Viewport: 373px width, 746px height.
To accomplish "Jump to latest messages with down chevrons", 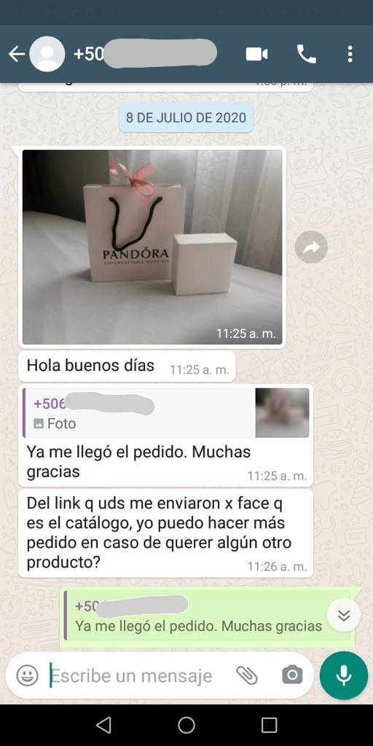I will click(x=344, y=615).
